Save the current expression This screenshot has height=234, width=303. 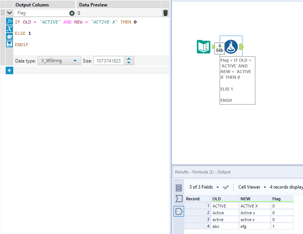click(x=9, y=44)
